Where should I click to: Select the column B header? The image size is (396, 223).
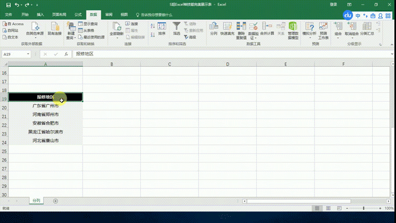click(111, 64)
